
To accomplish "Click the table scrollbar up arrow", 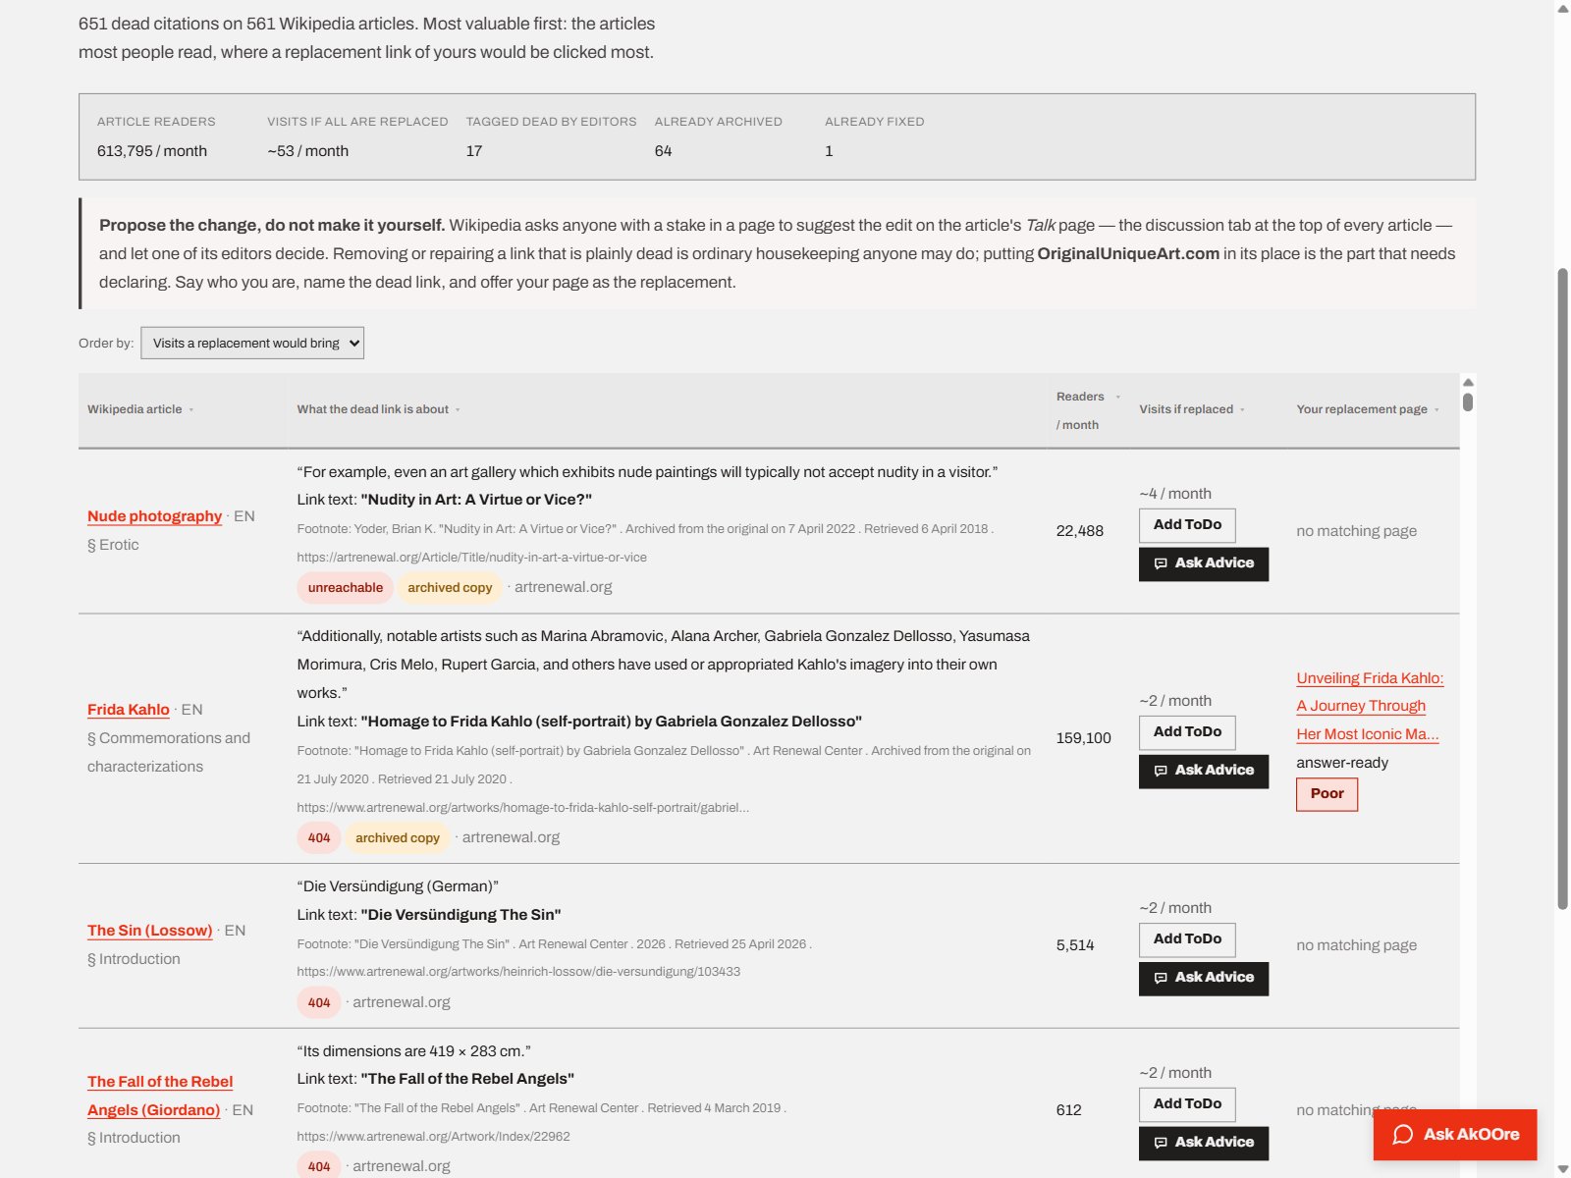I will (x=1468, y=382).
